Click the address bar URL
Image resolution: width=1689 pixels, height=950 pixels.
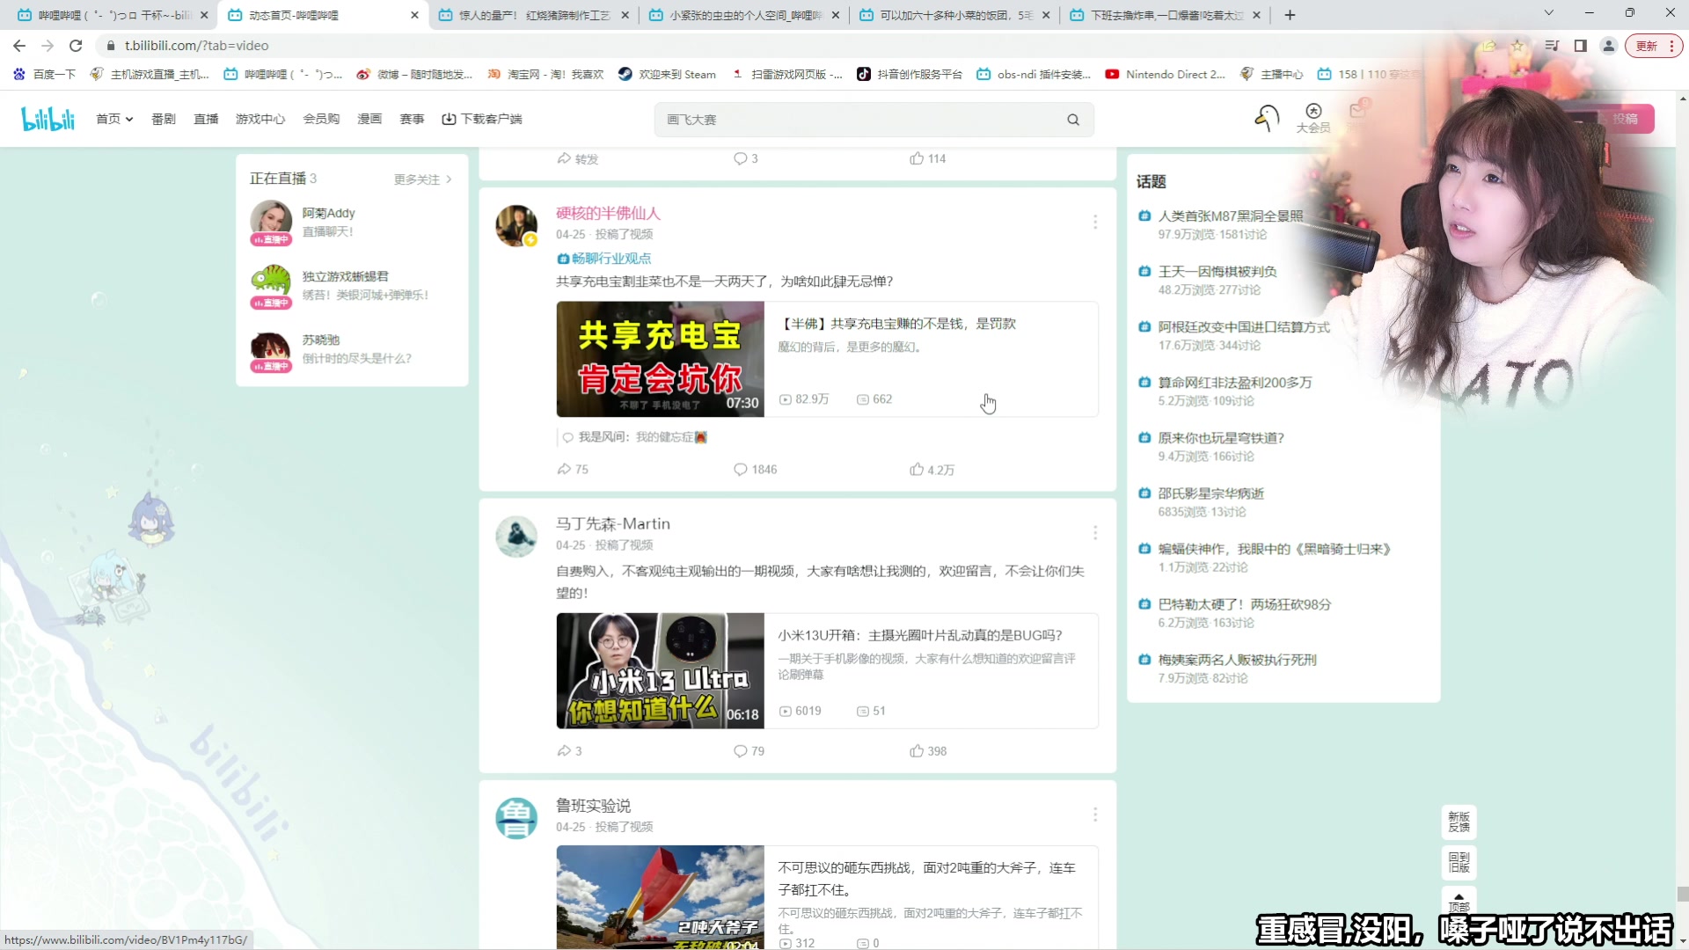[196, 46]
